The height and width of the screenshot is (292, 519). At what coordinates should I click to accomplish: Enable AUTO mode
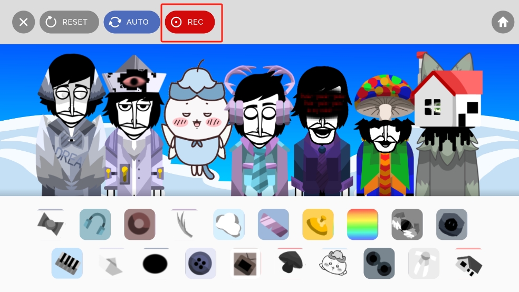click(132, 22)
